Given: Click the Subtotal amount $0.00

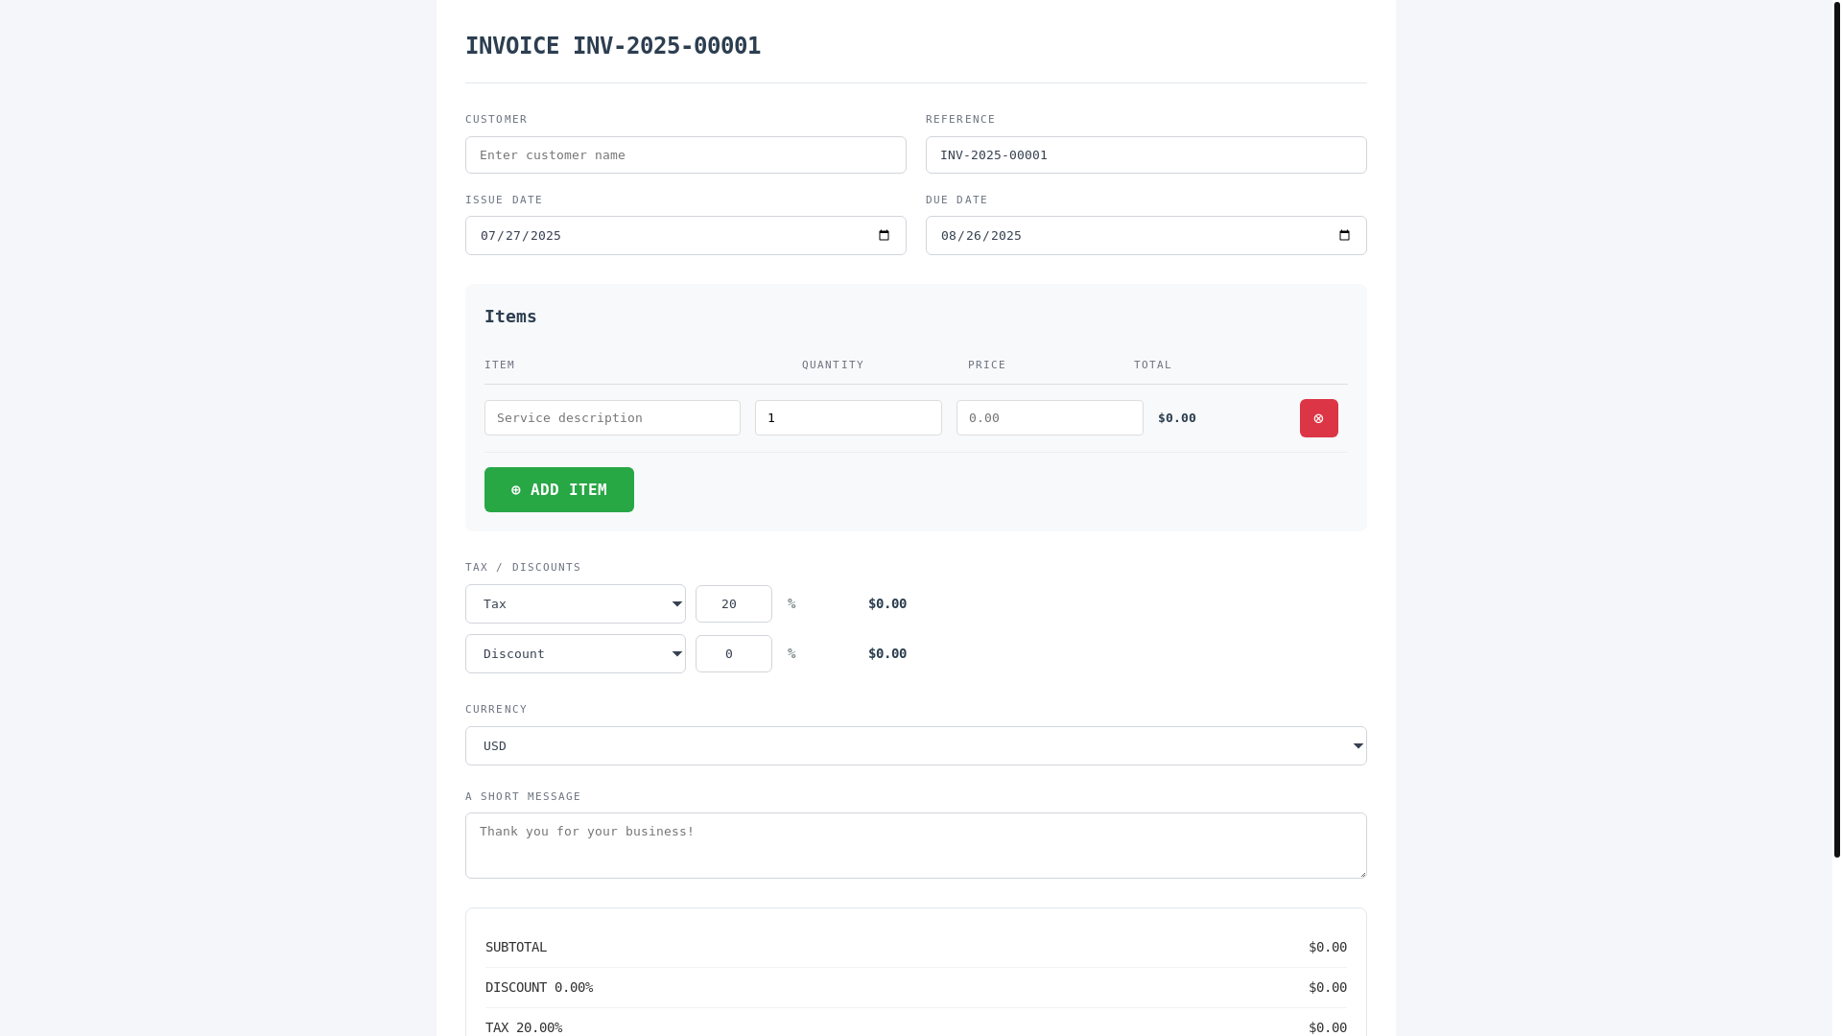Looking at the screenshot, I should pos(1328,948).
